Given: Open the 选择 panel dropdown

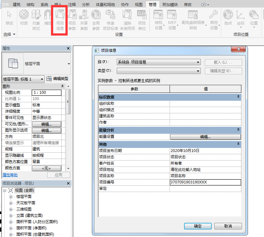Looking at the screenshot, I should coord(9,34).
